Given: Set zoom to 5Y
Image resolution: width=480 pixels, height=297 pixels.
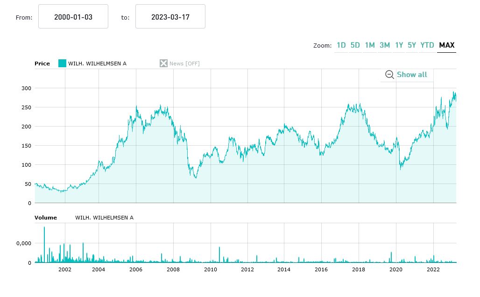Looking at the screenshot, I should point(411,45).
